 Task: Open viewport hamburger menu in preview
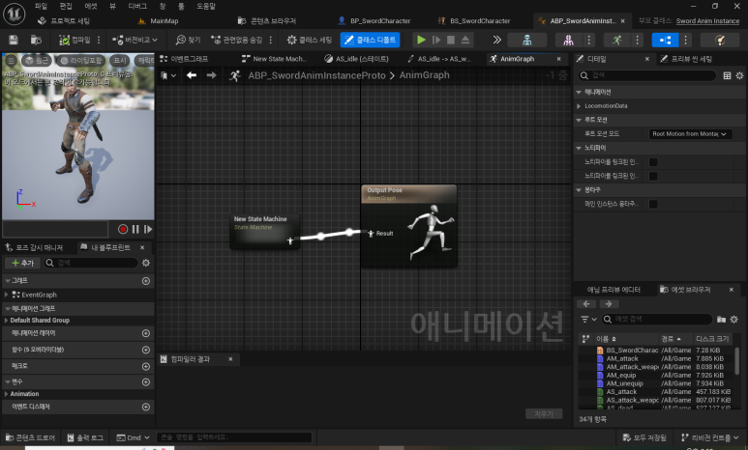tap(11, 61)
